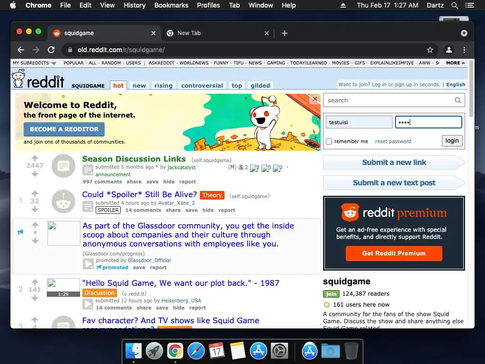Image resolution: width=485 pixels, height=364 pixels.
Task: Click the Reddit alien logo
Action: pos(18,78)
